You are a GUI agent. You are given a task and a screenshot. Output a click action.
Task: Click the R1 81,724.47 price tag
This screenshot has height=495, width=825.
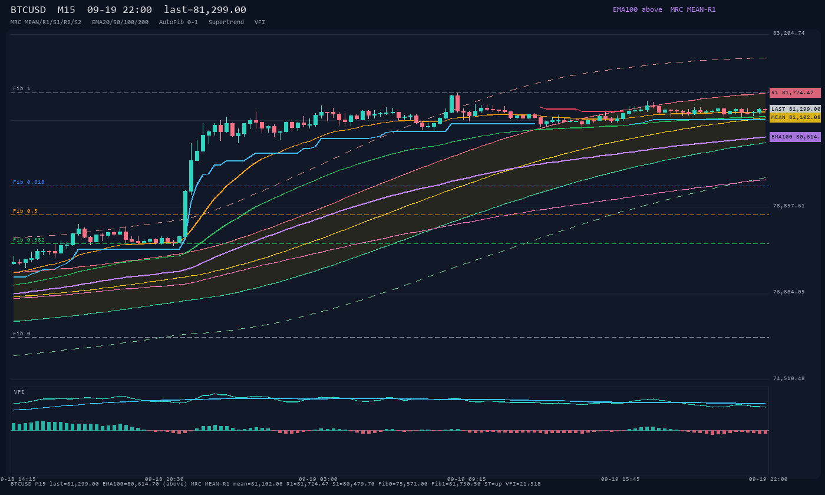pos(795,93)
